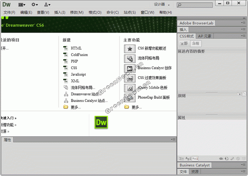Viewport: 248px width, 176px height.
Task: Click the star icon for CS6 新增功能概述
Action: 130,49
